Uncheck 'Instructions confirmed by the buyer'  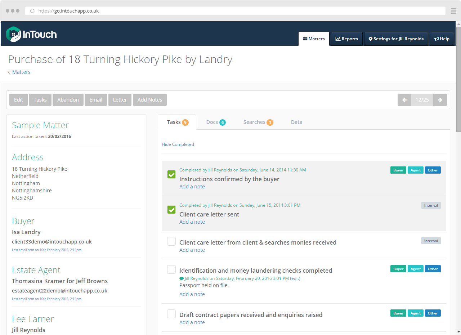click(171, 174)
